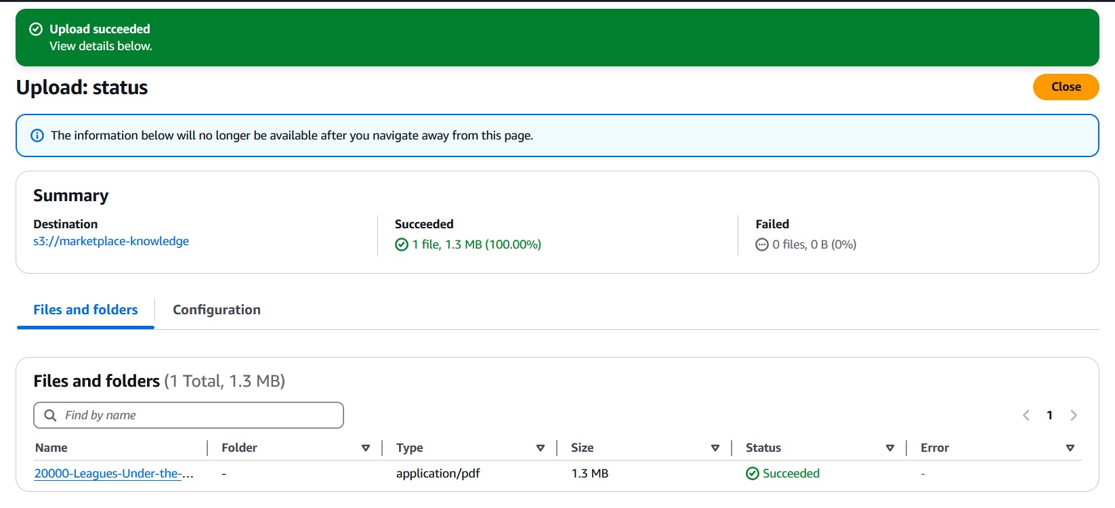Click the Close button

[1066, 87]
